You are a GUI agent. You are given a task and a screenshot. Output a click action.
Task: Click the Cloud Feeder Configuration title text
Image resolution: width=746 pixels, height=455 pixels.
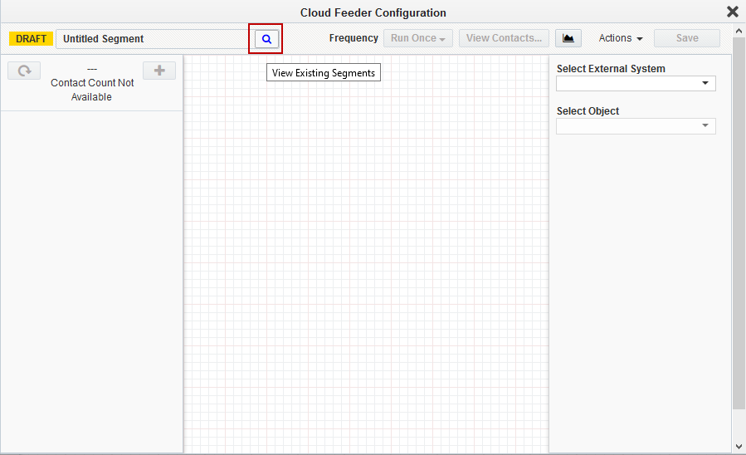[373, 12]
